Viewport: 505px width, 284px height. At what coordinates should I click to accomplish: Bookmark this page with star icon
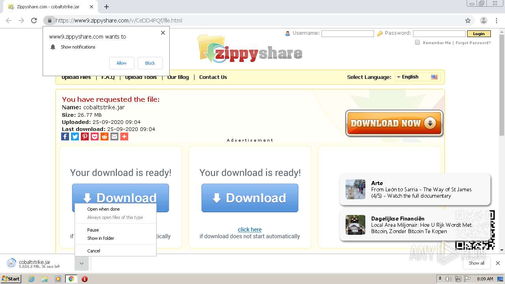point(468,21)
